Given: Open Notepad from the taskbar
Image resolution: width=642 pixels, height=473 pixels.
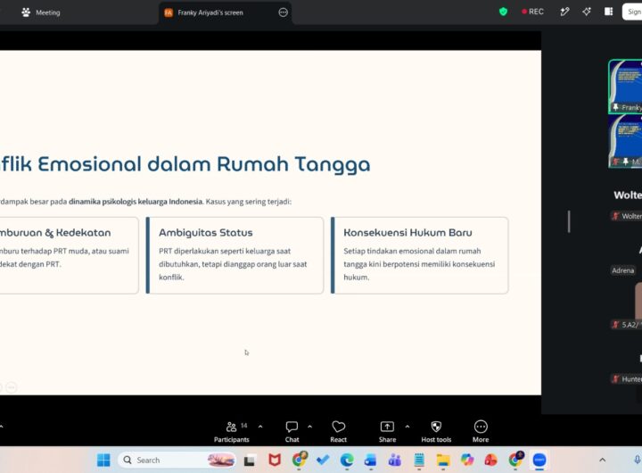Looking at the screenshot, I should pyautogui.click(x=419, y=460).
